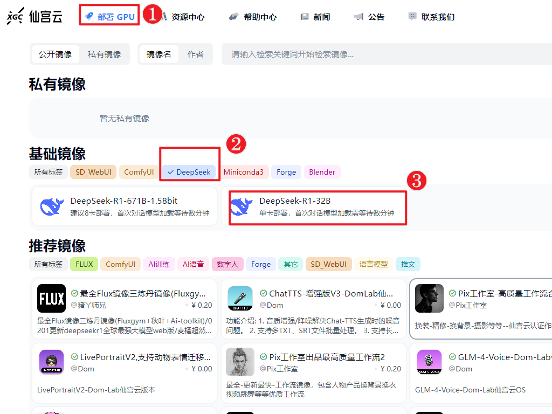This screenshot has width=552, height=414.
Task: Open Pix工作室出品最高质量工作流2 title
Action: tap(327, 357)
